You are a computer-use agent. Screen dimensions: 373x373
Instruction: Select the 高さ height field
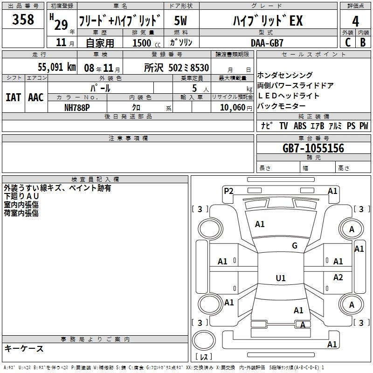point(353,167)
